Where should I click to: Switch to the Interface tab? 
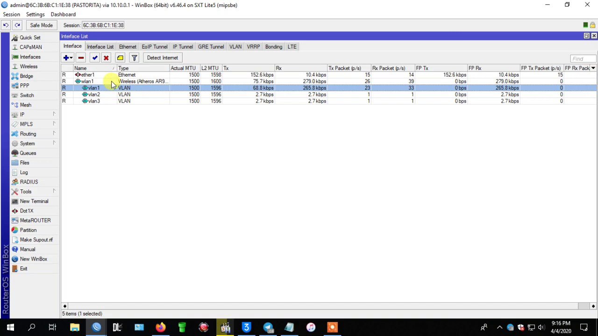72,46
